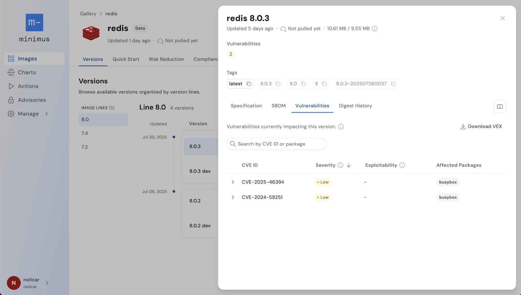Open the Versions tab
The image size is (521, 295).
[93, 59]
